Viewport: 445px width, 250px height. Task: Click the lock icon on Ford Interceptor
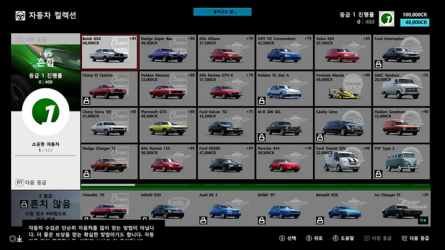(378, 64)
